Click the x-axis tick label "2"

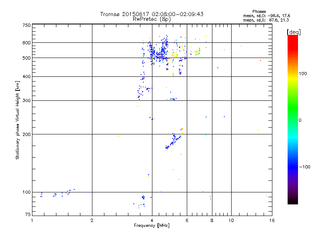[92, 220]
